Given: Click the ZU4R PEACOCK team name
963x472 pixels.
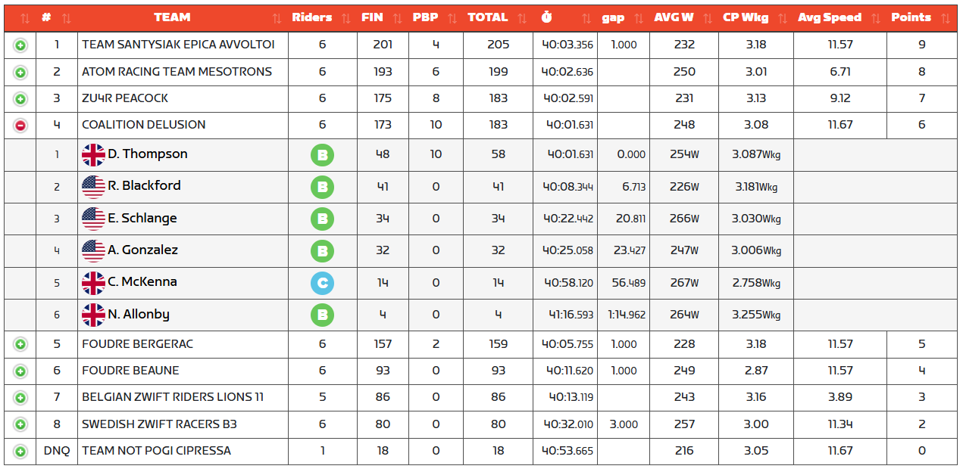Looking at the screenshot, I should click(125, 98).
